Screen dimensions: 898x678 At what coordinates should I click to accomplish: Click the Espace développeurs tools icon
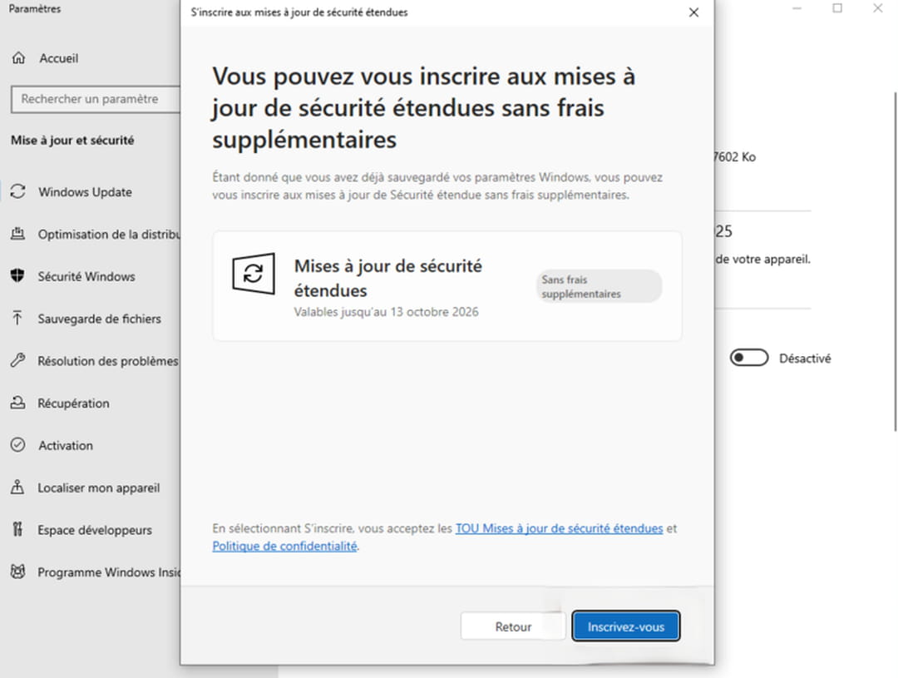pos(17,530)
